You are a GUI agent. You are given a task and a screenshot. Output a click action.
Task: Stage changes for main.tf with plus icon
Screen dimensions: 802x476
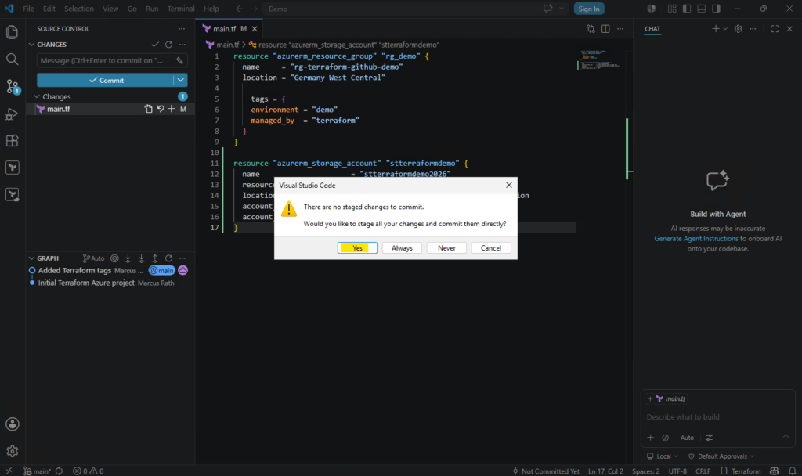[172, 109]
